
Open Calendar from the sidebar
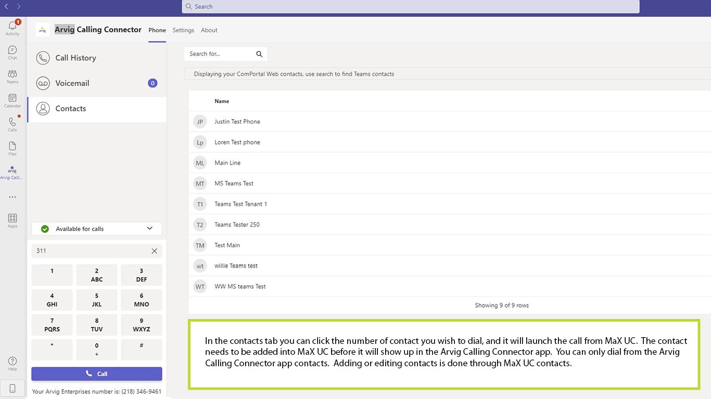coord(12,100)
